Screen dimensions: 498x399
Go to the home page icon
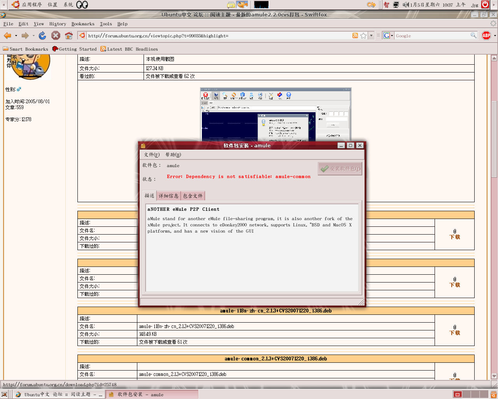[x=69, y=36]
